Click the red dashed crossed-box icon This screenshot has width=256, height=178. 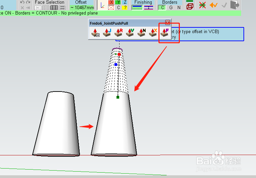tap(111, 7)
